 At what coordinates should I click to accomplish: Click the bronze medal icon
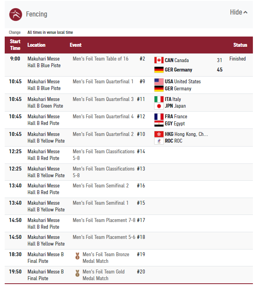pos(78,256)
